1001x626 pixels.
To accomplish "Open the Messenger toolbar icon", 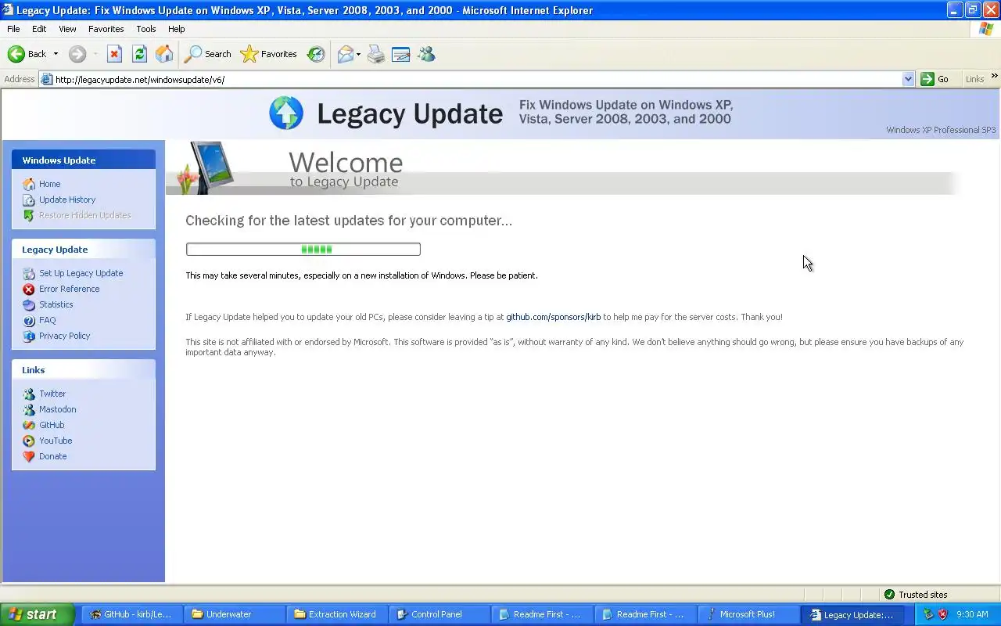I will coord(426,54).
